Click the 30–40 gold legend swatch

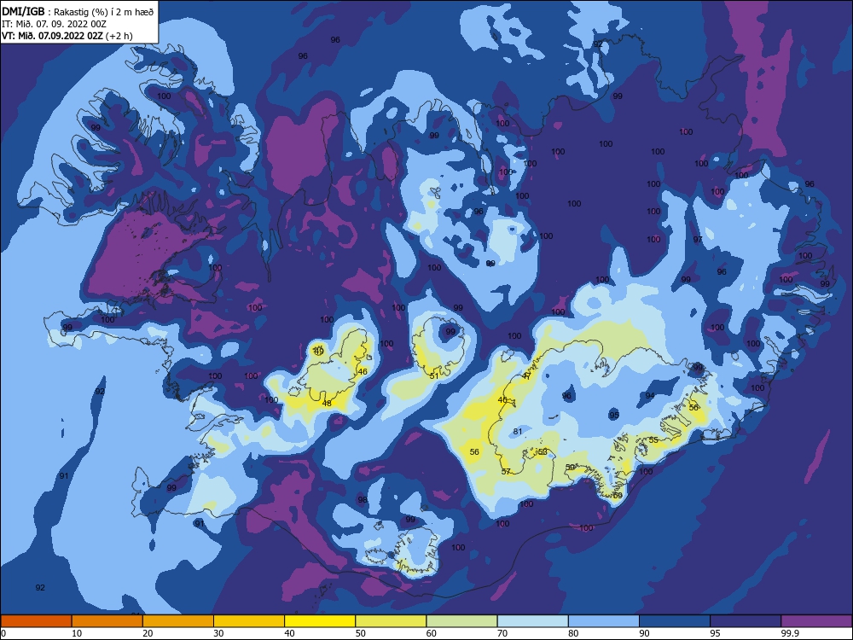point(249,621)
